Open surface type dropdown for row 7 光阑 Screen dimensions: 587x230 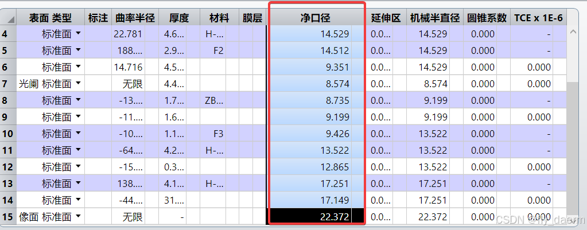click(x=78, y=83)
